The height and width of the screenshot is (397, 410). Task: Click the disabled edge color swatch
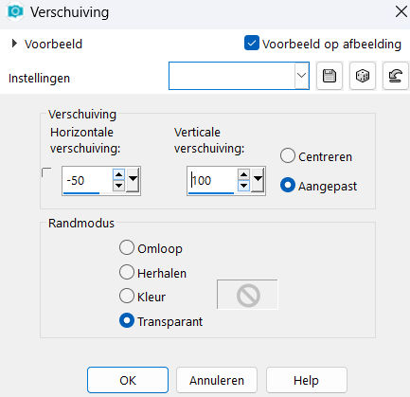tap(247, 295)
